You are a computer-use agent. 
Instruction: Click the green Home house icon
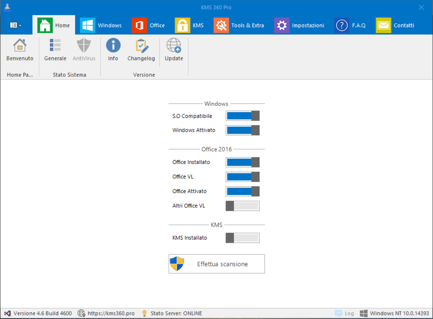pyautogui.click(x=45, y=25)
